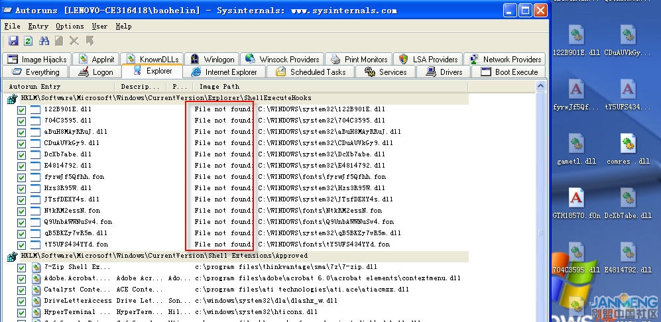Sort by the Descrip... column header
Image resolution: width=661 pixels, height=322 pixels.
[x=141, y=86]
